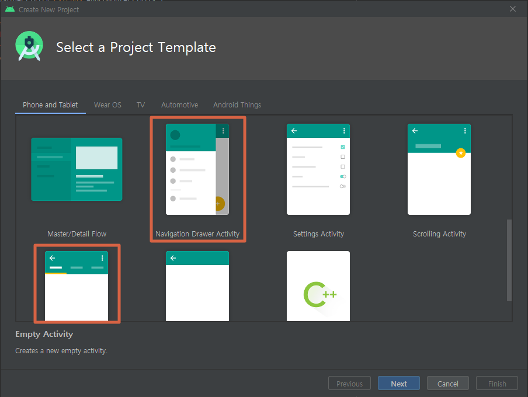This screenshot has width=528, height=397.
Task: Choose the Settings Activity template thumbnail
Action: click(318, 169)
